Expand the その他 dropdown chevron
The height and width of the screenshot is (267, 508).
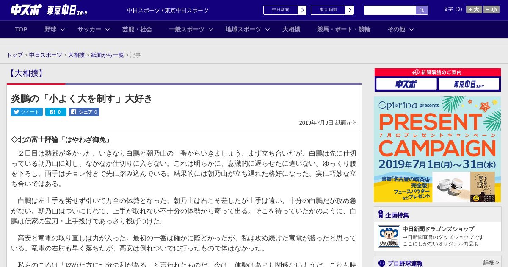pyautogui.click(x=411, y=29)
